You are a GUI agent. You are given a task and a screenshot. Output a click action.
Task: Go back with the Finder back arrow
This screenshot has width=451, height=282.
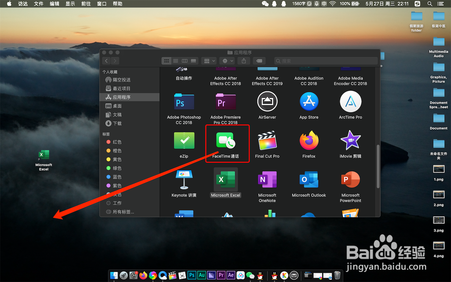[x=106, y=61]
